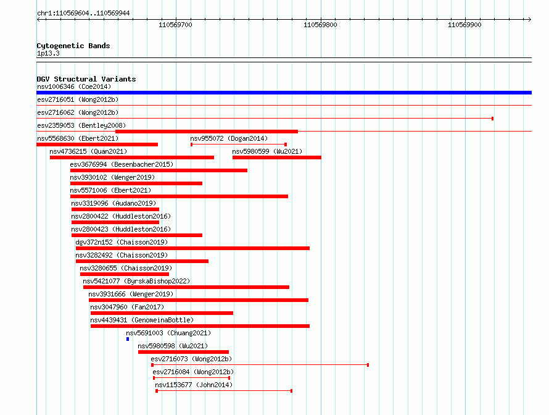Image resolution: width=549 pixels, height=415 pixels.
Task: Click the nsv4736215 red bar
Action: point(132,157)
